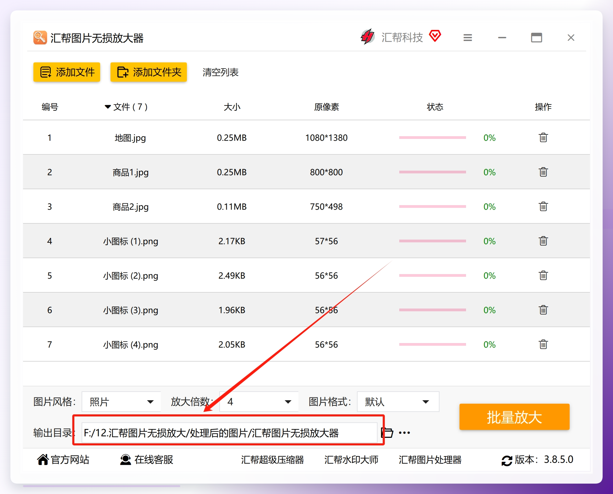Start processing with 批量放大 button
The image size is (613, 494).
coord(514,417)
